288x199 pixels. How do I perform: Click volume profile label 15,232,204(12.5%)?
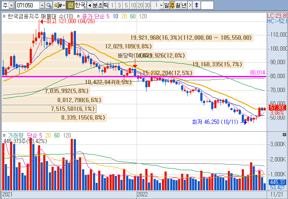pyautogui.click(x=168, y=73)
